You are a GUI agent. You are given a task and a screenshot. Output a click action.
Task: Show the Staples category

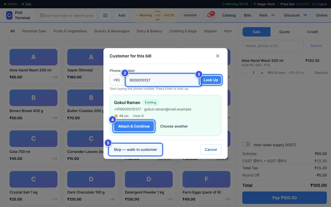(x=210, y=31)
